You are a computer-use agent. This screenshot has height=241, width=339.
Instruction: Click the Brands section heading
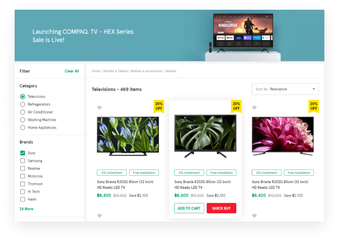(26, 142)
